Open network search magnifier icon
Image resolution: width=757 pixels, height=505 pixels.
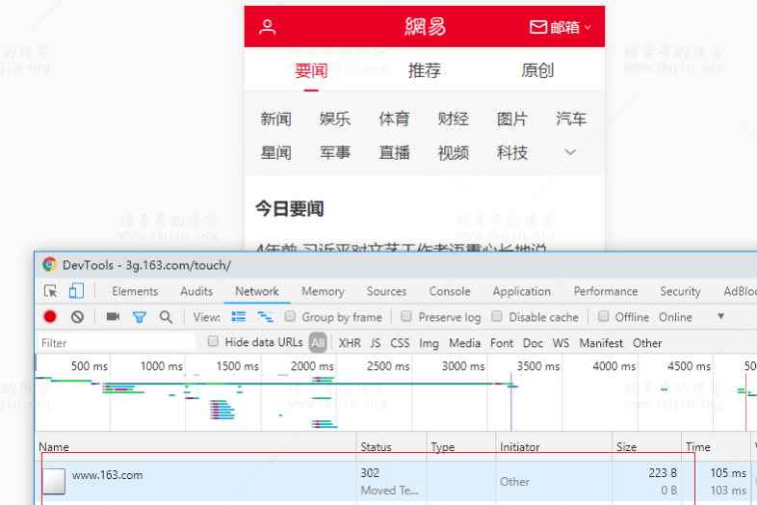coord(166,317)
